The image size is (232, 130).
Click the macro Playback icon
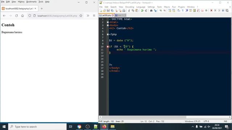pos(219,10)
